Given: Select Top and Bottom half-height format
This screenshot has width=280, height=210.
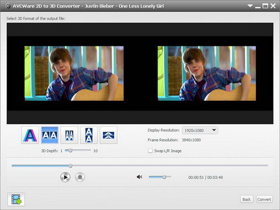Looking at the screenshot, I should (x=109, y=135).
